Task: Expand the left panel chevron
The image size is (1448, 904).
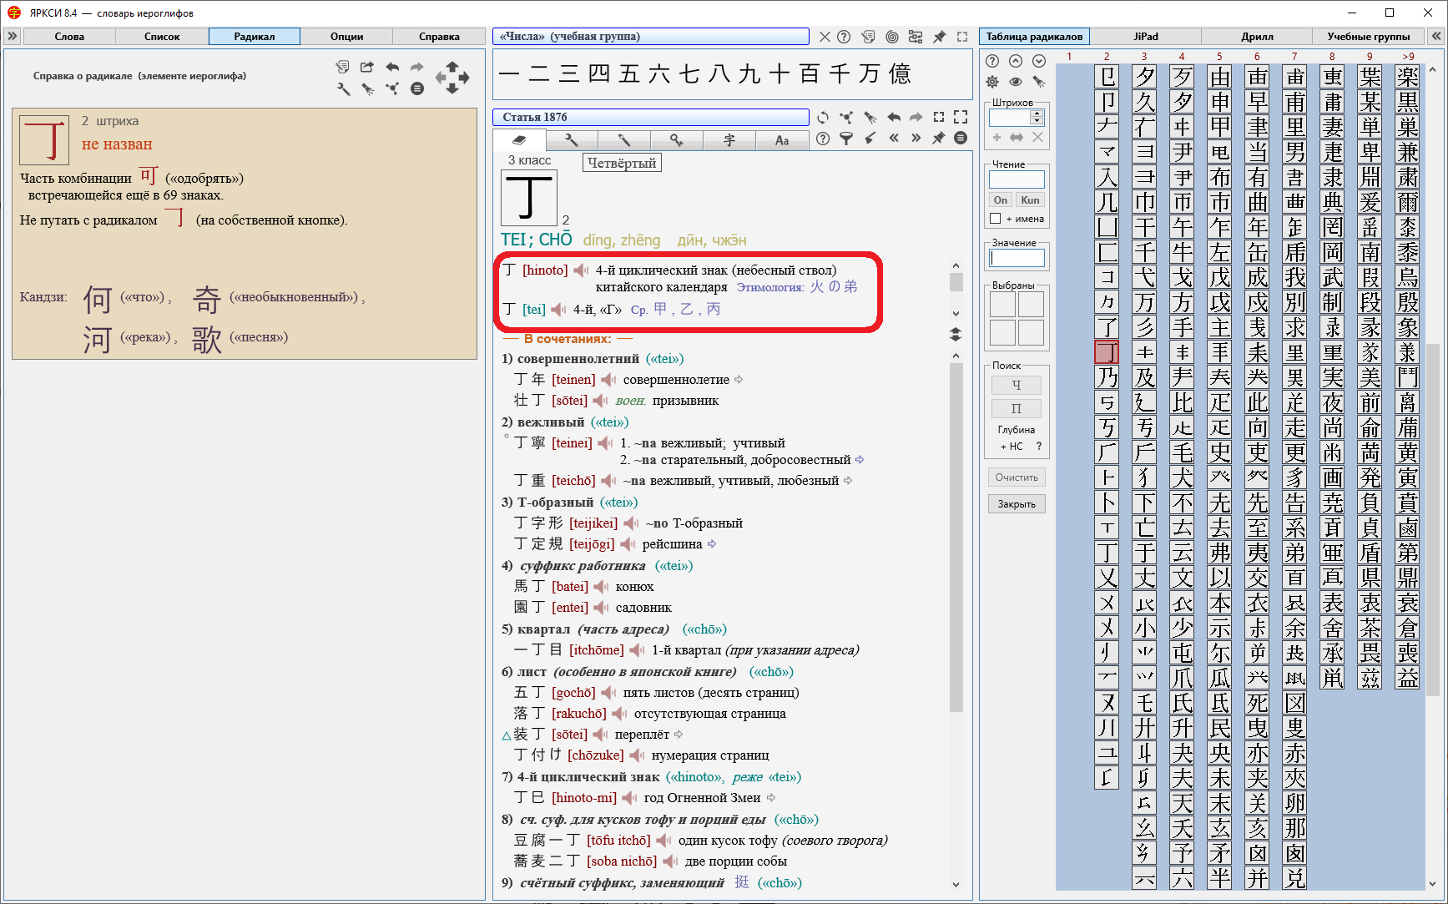Action: pyautogui.click(x=13, y=36)
